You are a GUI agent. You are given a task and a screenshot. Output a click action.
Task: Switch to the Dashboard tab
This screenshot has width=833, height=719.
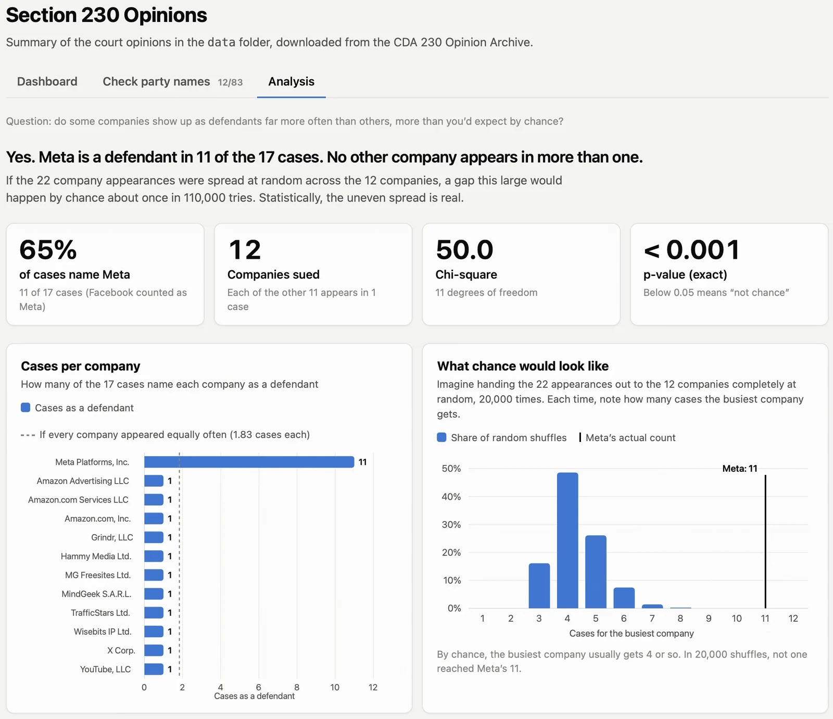47,82
